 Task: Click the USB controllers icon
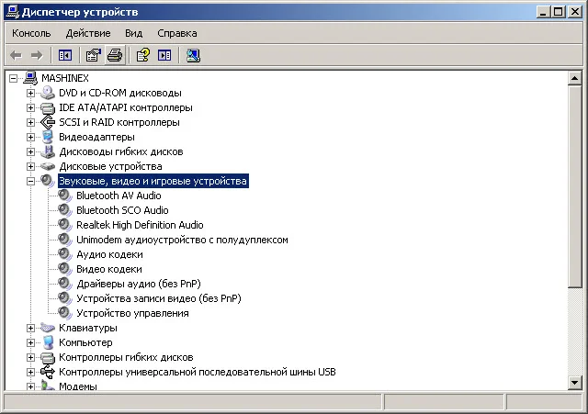tap(48, 372)
